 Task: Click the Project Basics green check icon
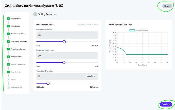8,19
